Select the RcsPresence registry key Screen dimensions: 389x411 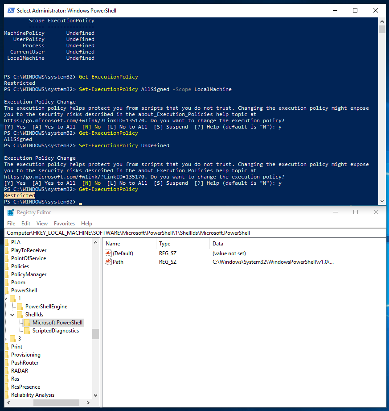point(25,386)
